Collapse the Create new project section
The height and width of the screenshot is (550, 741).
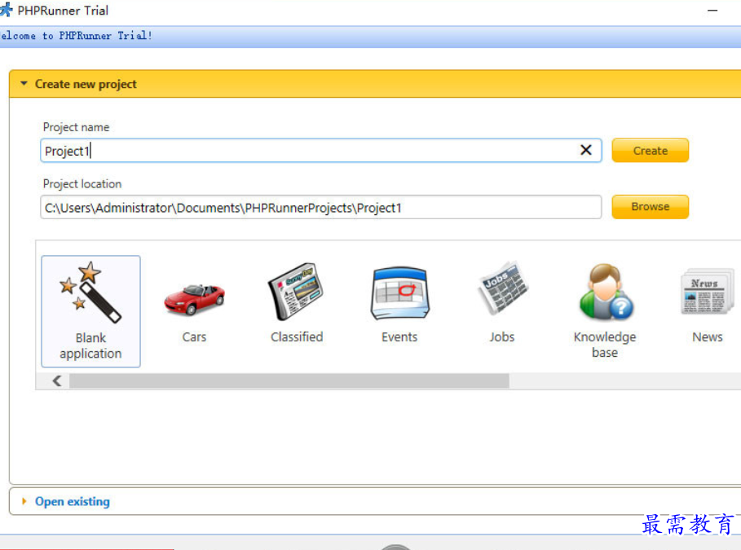click(x=24, y=84)
